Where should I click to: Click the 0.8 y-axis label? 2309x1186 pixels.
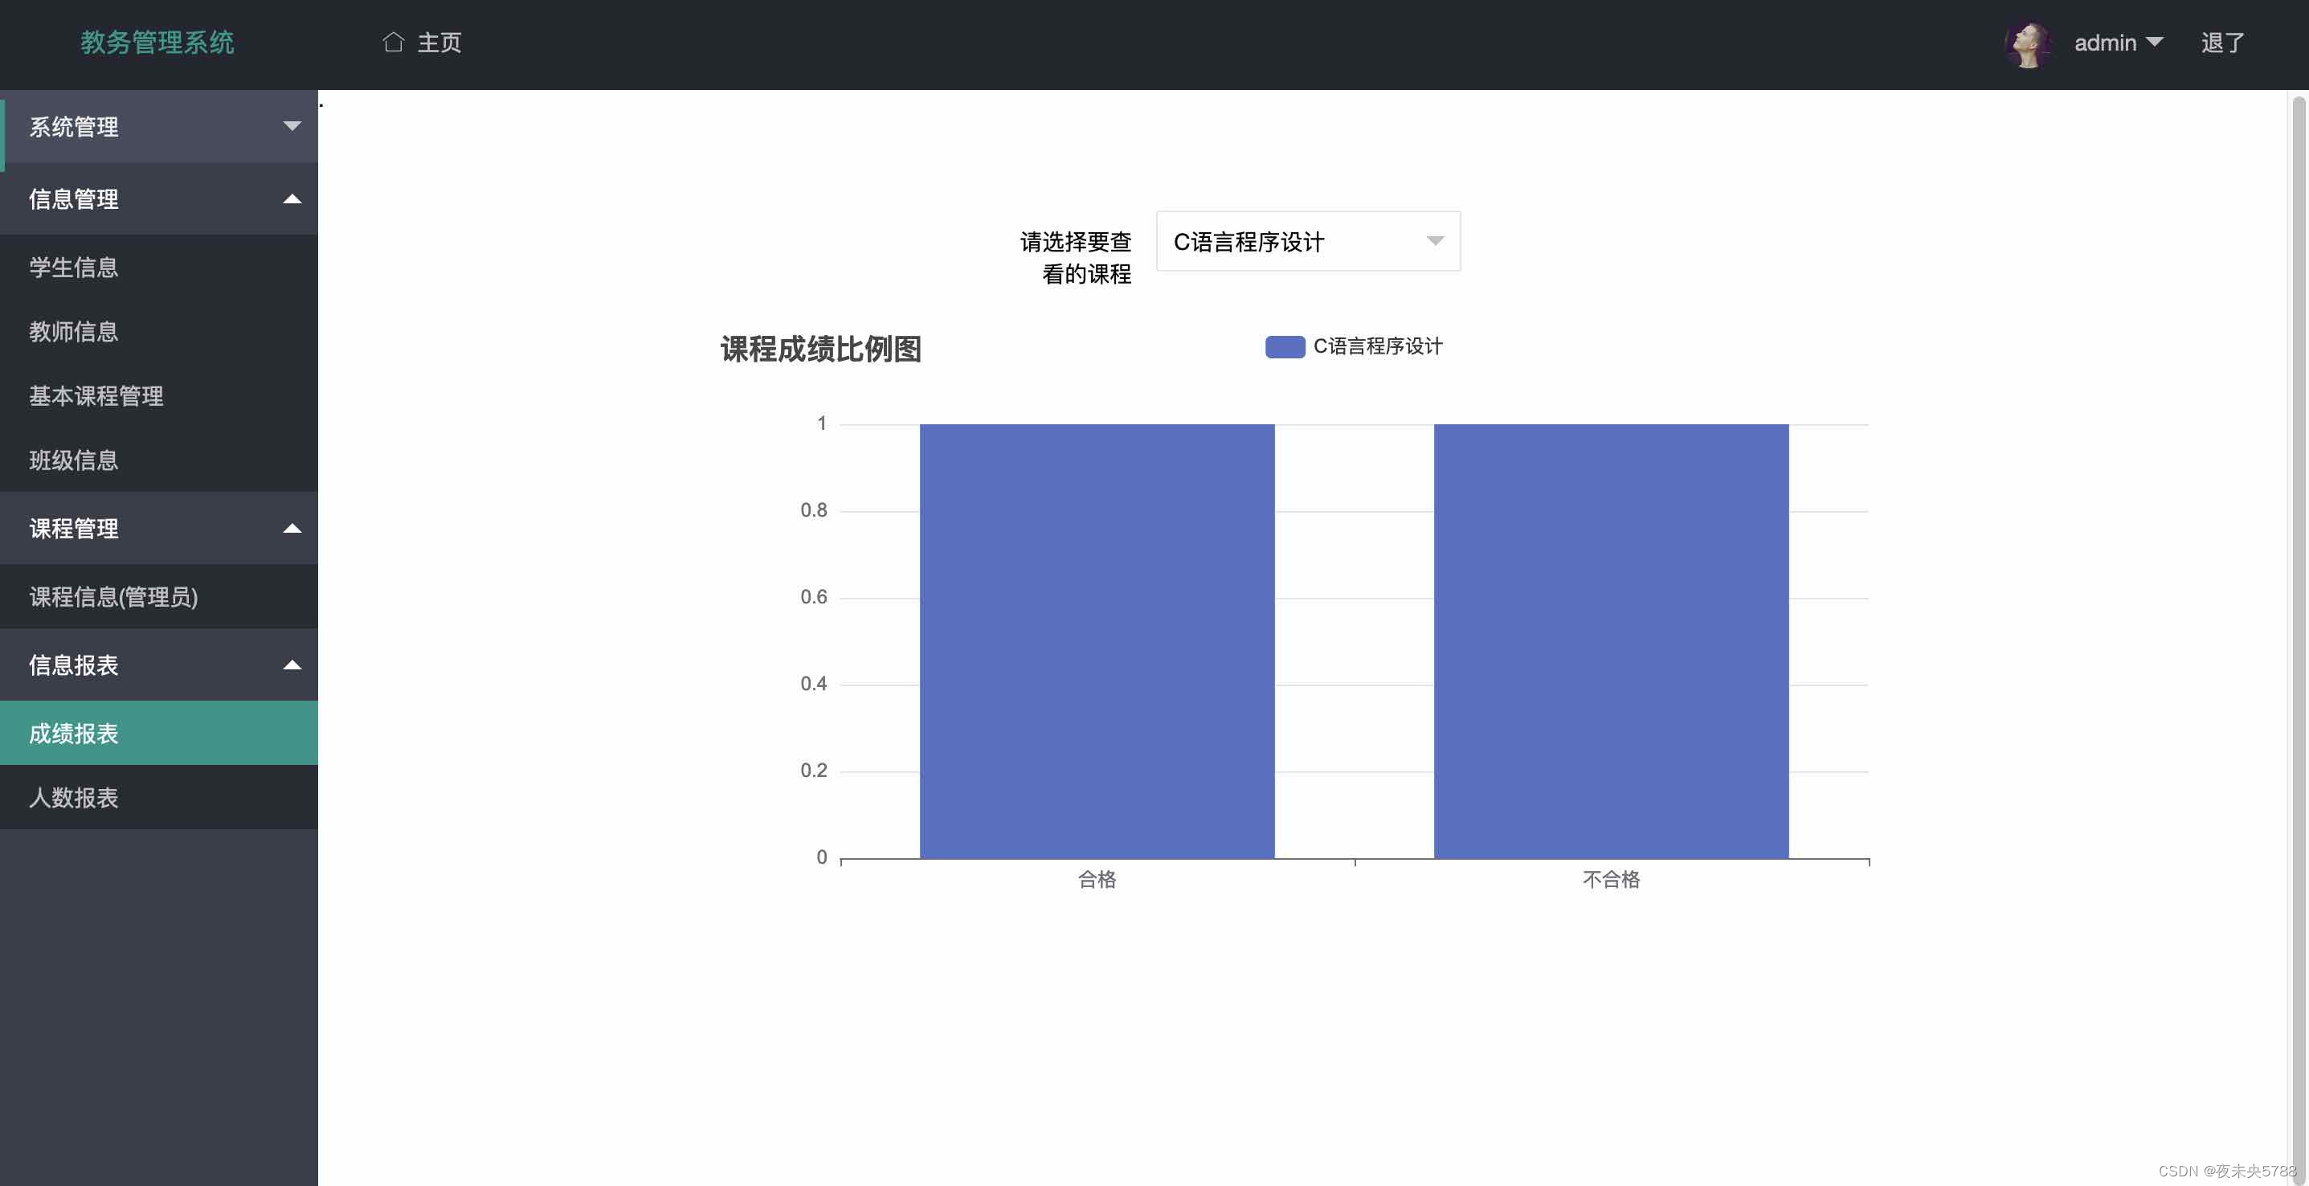click(814, 510)
